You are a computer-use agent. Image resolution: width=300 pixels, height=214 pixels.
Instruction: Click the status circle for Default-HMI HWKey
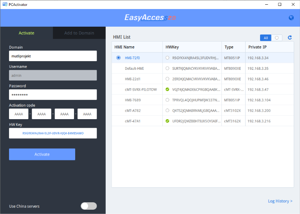167,68
